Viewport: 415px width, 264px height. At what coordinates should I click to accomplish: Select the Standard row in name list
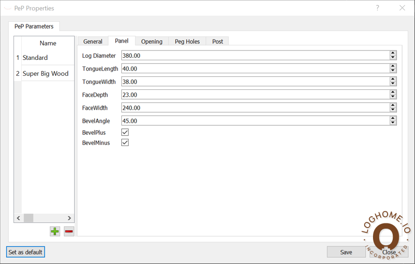coord(48,58)
